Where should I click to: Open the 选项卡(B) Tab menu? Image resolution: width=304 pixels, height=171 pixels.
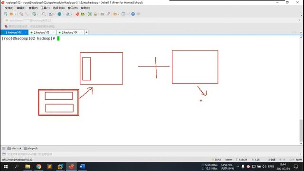coord(58,8)
